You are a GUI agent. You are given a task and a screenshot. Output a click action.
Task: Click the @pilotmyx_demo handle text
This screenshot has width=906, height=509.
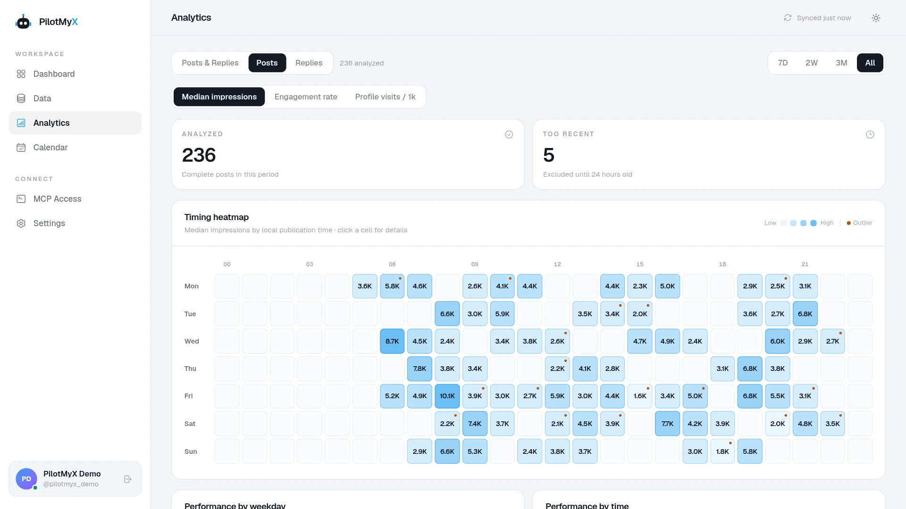click(x=71, y=484)
